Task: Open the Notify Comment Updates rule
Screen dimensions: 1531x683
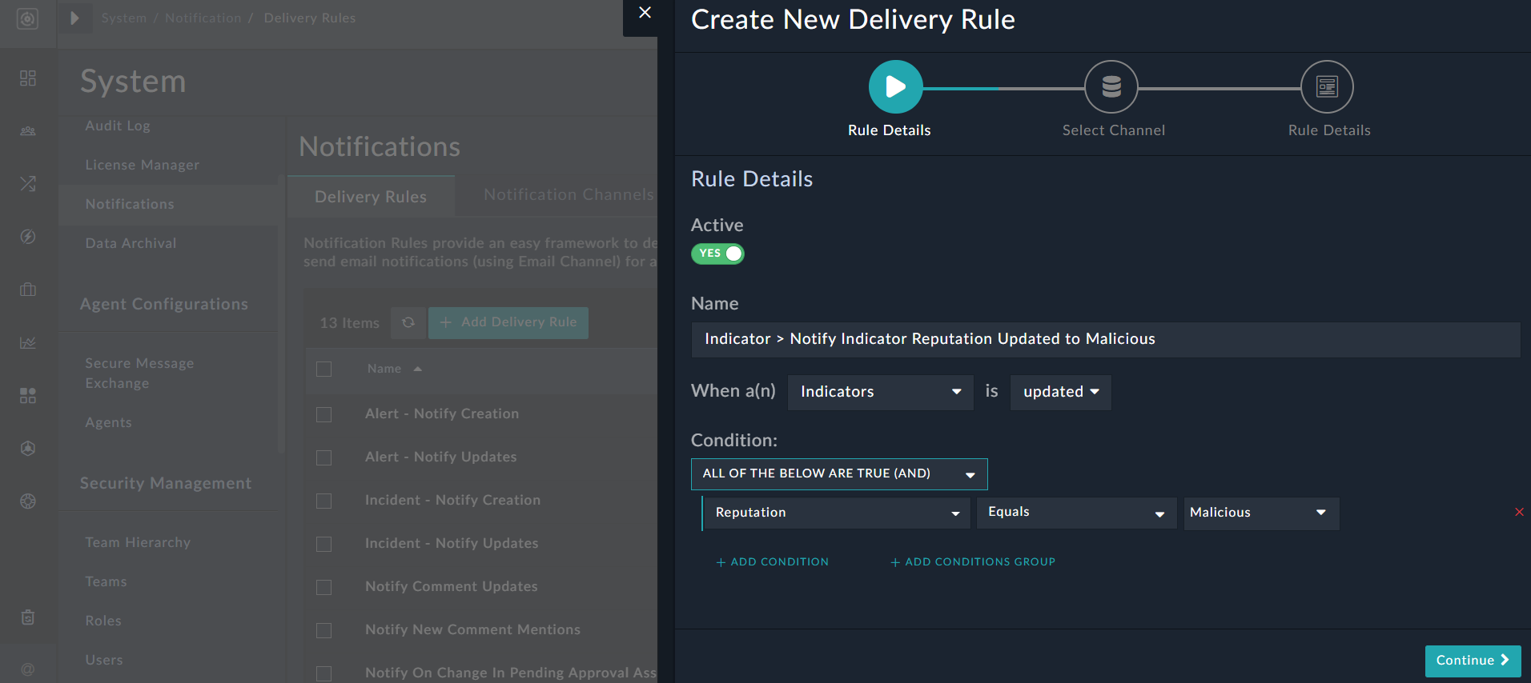Action: coord(451,586)
